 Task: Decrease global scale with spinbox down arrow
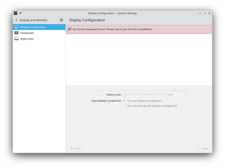point(184,96)
